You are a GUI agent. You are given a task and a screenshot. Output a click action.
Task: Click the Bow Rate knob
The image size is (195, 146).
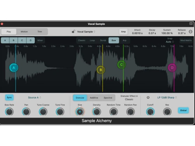(9, 112)
